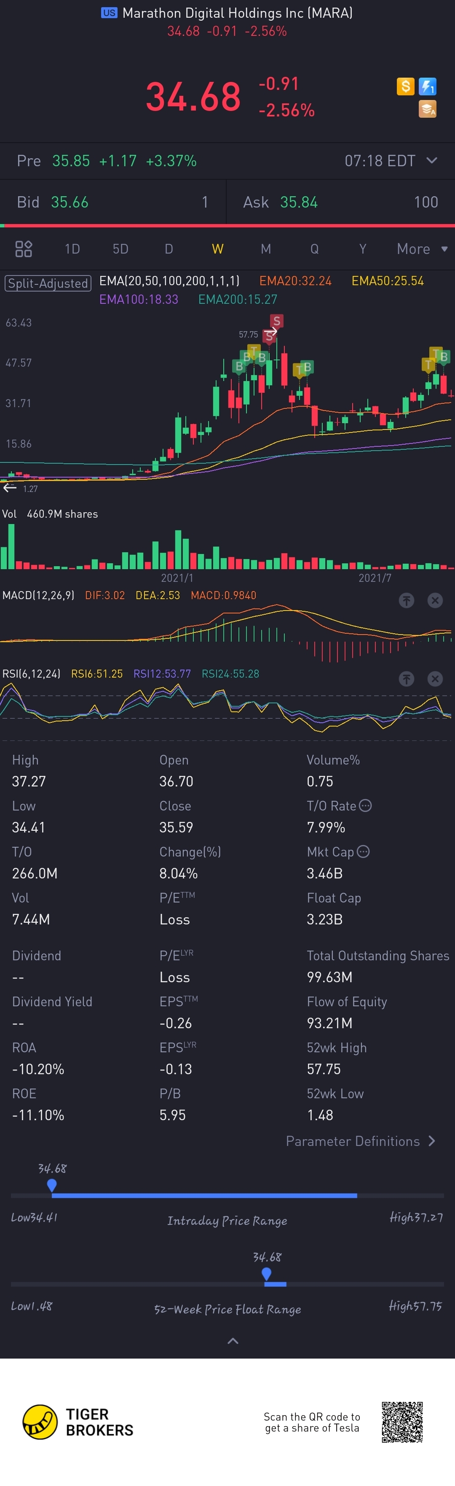The image size is (455, 1486).
Task: Open MACD(12,26,9) indicator settings
Action: point(39,595)
